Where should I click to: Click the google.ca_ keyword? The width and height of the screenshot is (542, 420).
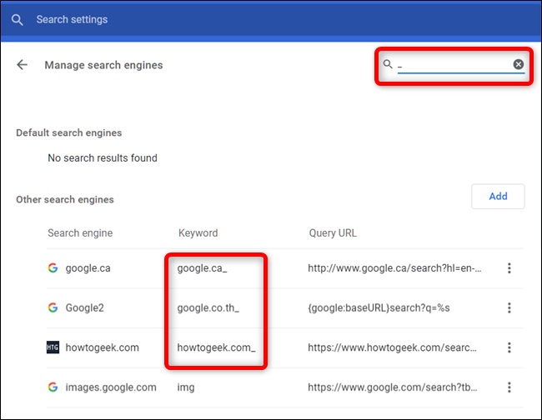point(203,268)
